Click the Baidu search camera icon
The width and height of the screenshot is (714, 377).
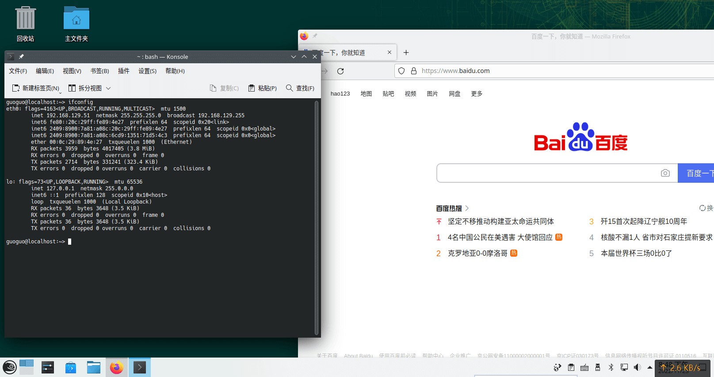[x=665, y=173]
